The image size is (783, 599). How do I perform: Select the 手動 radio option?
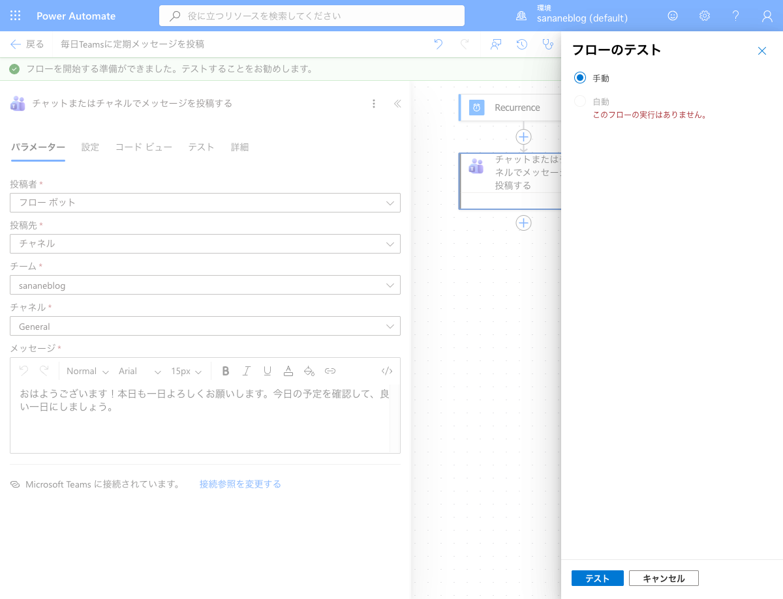[580, 78]
